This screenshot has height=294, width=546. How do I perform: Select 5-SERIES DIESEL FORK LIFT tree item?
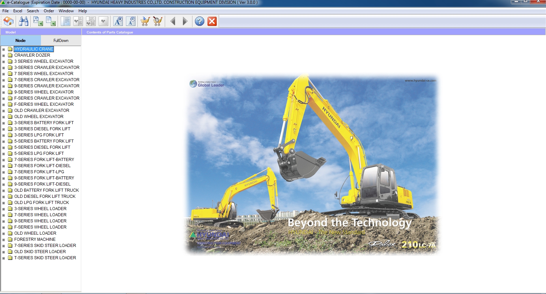point(42,147)
